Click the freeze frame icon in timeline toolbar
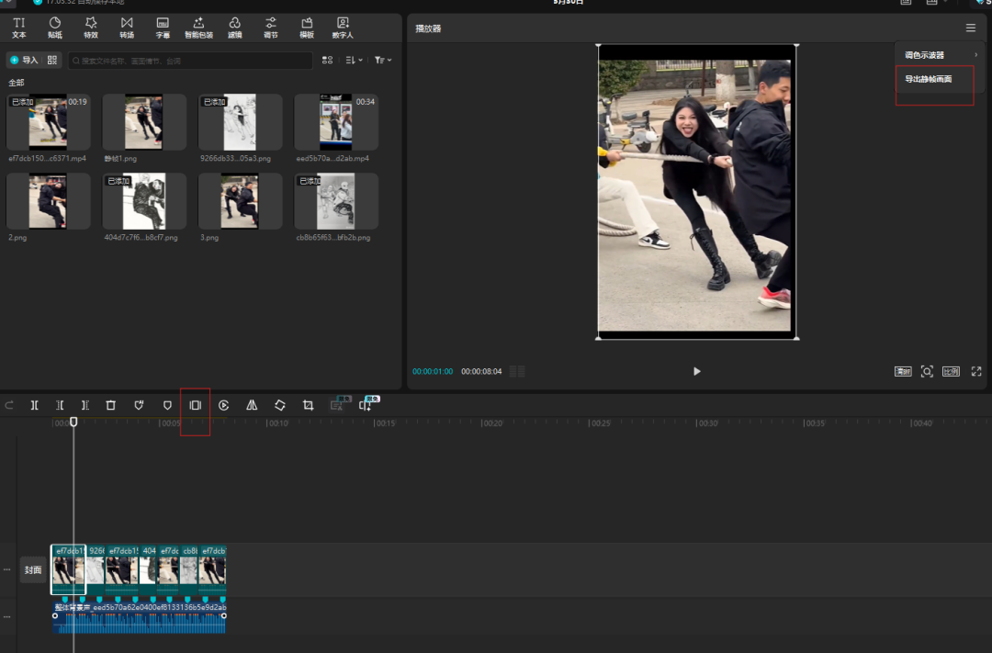The width and height of the screenshot is (992, 653). coord(195,405)
